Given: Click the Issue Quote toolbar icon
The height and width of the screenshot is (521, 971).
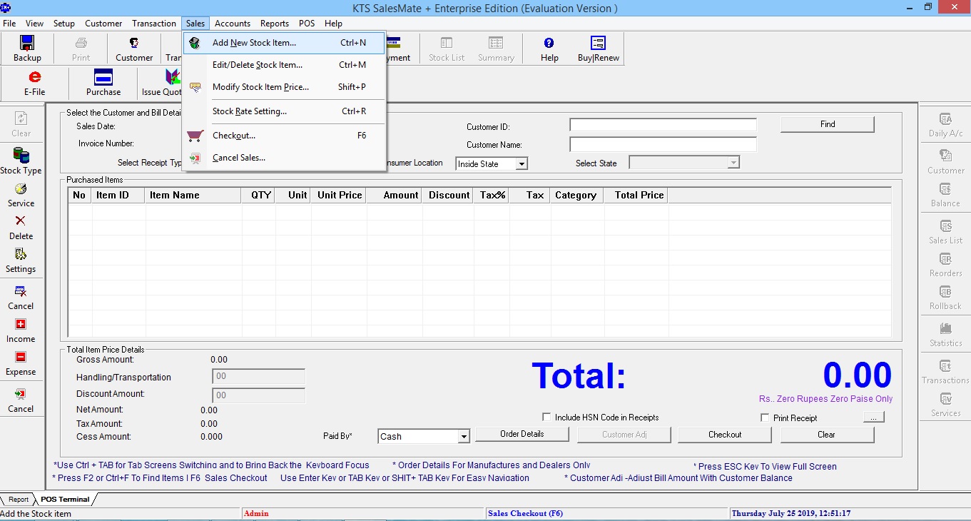Looking at the screenshot, I should (x=172, y=77).
